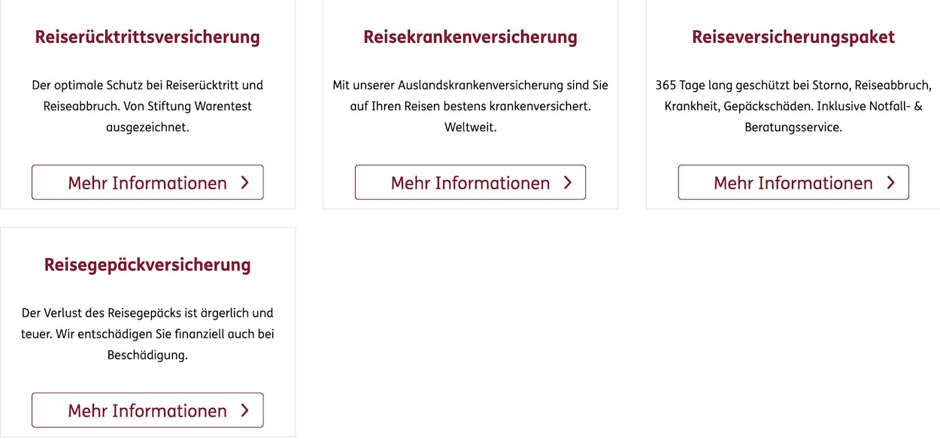Image resolution: width=940 pixels, height=439 pixels.
Task: Open Mehr Informationen for Reiseversicherungspaket
Action: tap(793, 183)
